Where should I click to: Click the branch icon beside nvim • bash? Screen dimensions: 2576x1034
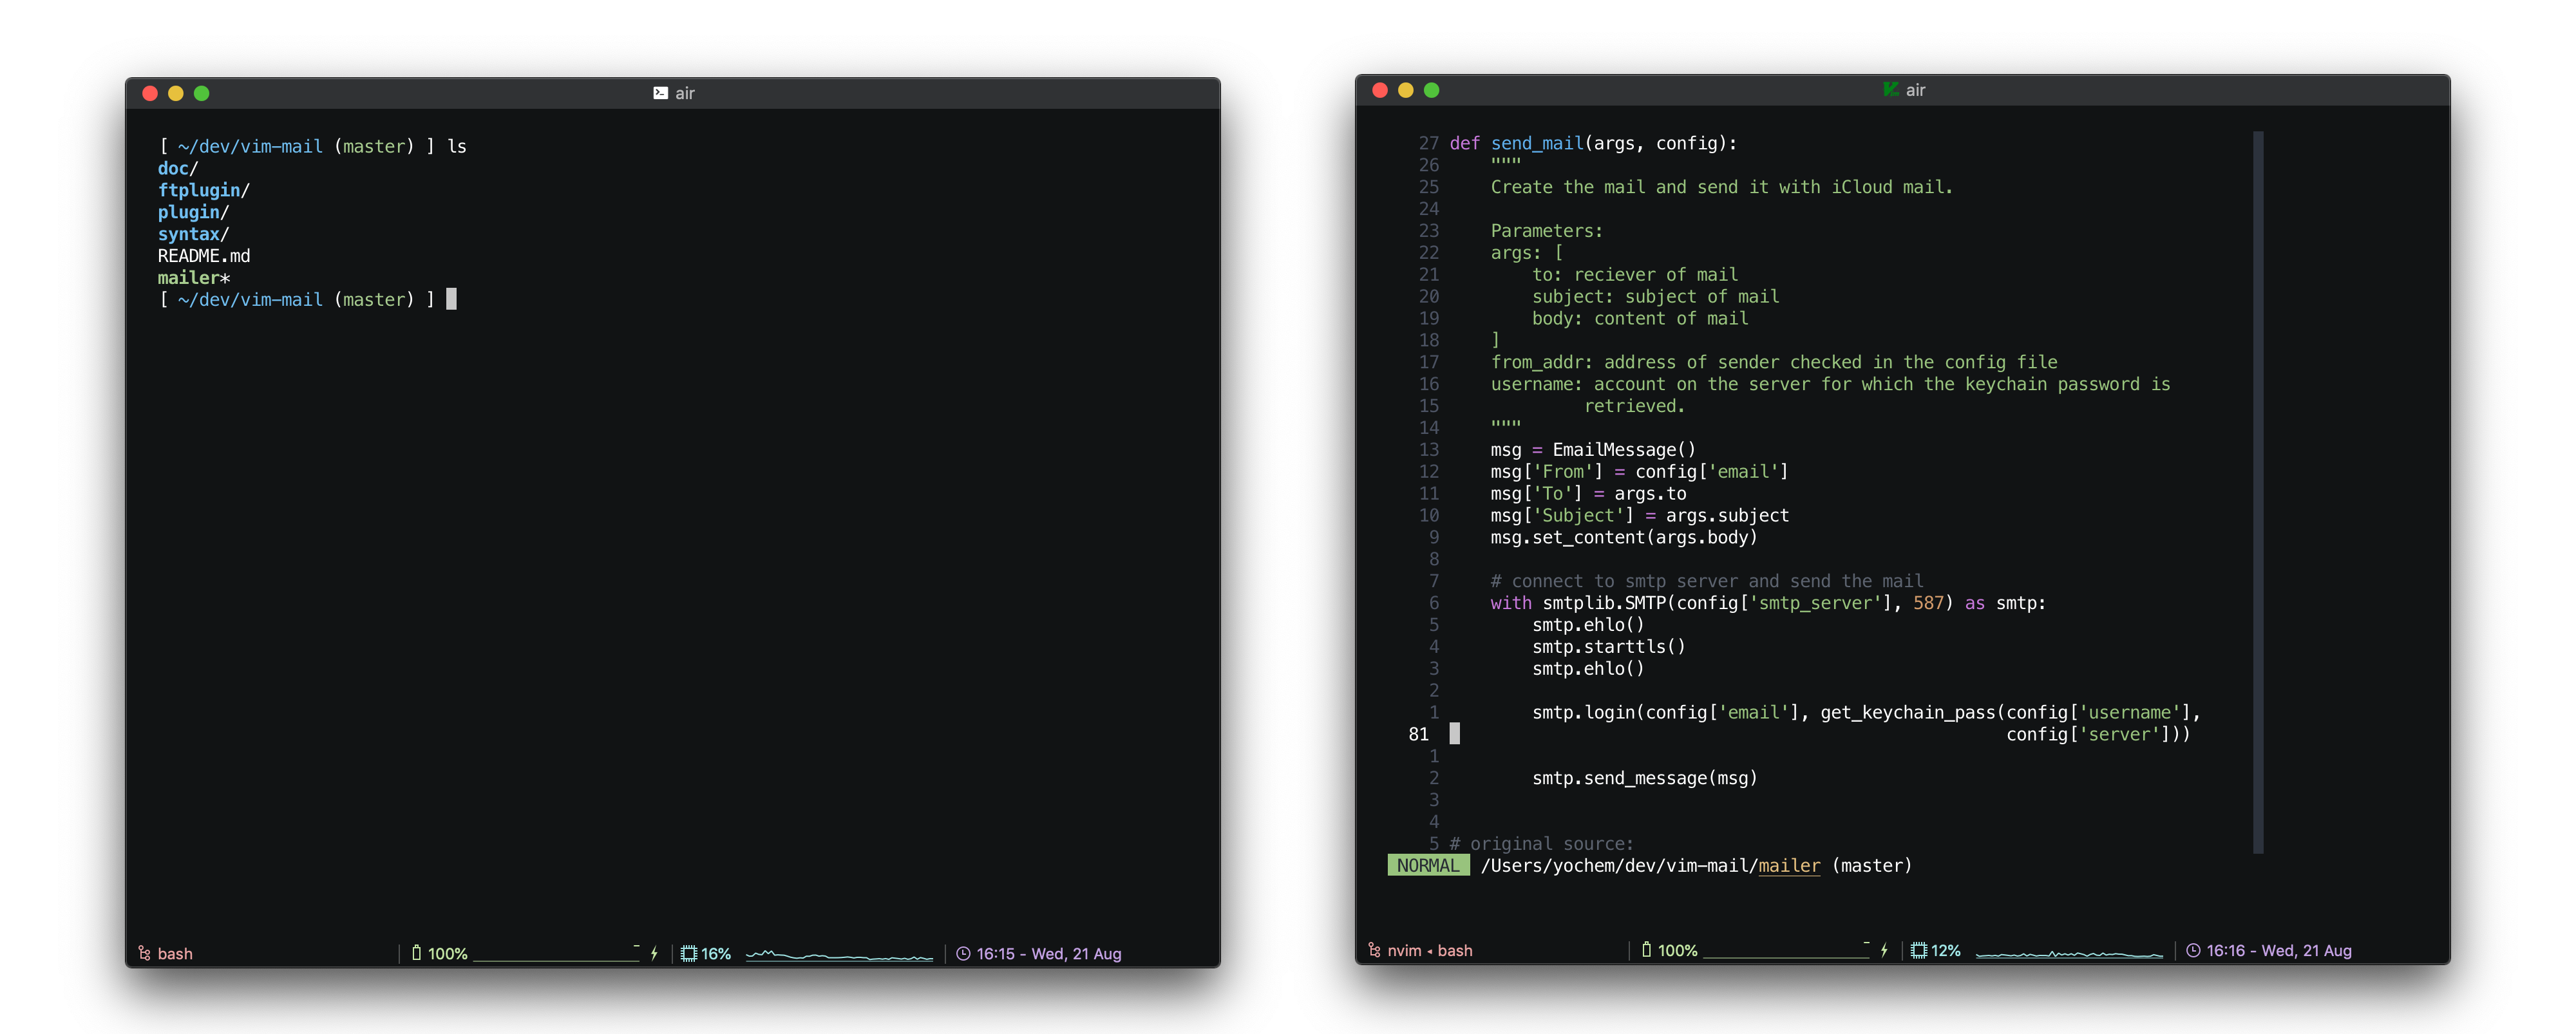(1374, 950)
